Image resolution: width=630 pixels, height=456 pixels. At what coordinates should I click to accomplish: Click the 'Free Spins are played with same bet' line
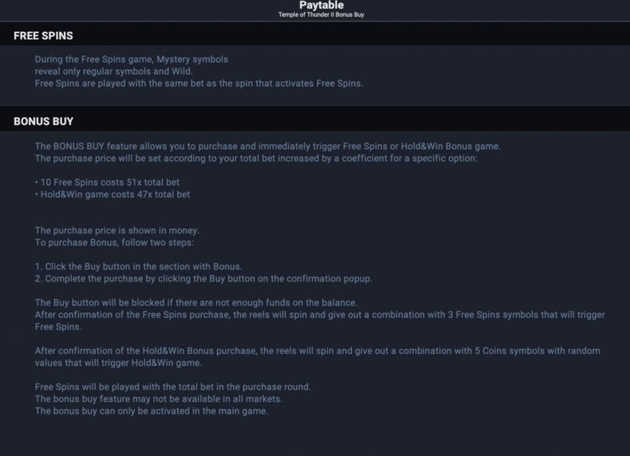click(x=199, y=84)
